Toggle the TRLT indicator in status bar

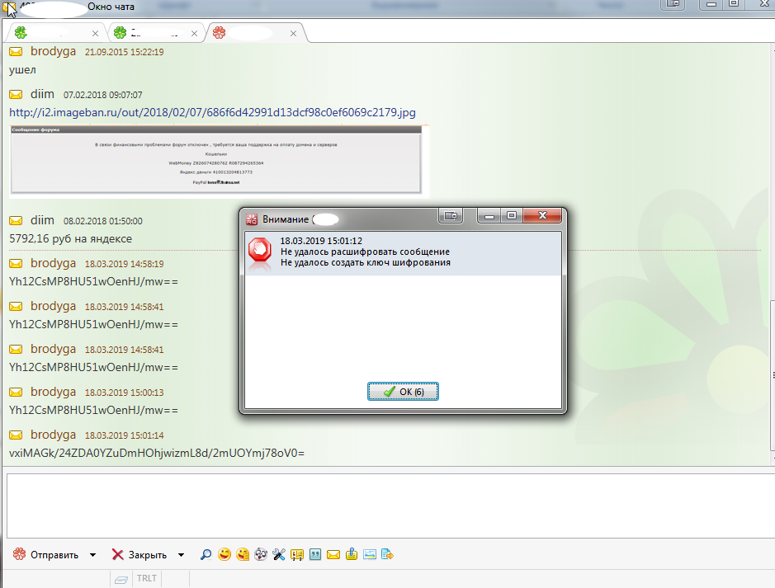click(x=146, y=579)
